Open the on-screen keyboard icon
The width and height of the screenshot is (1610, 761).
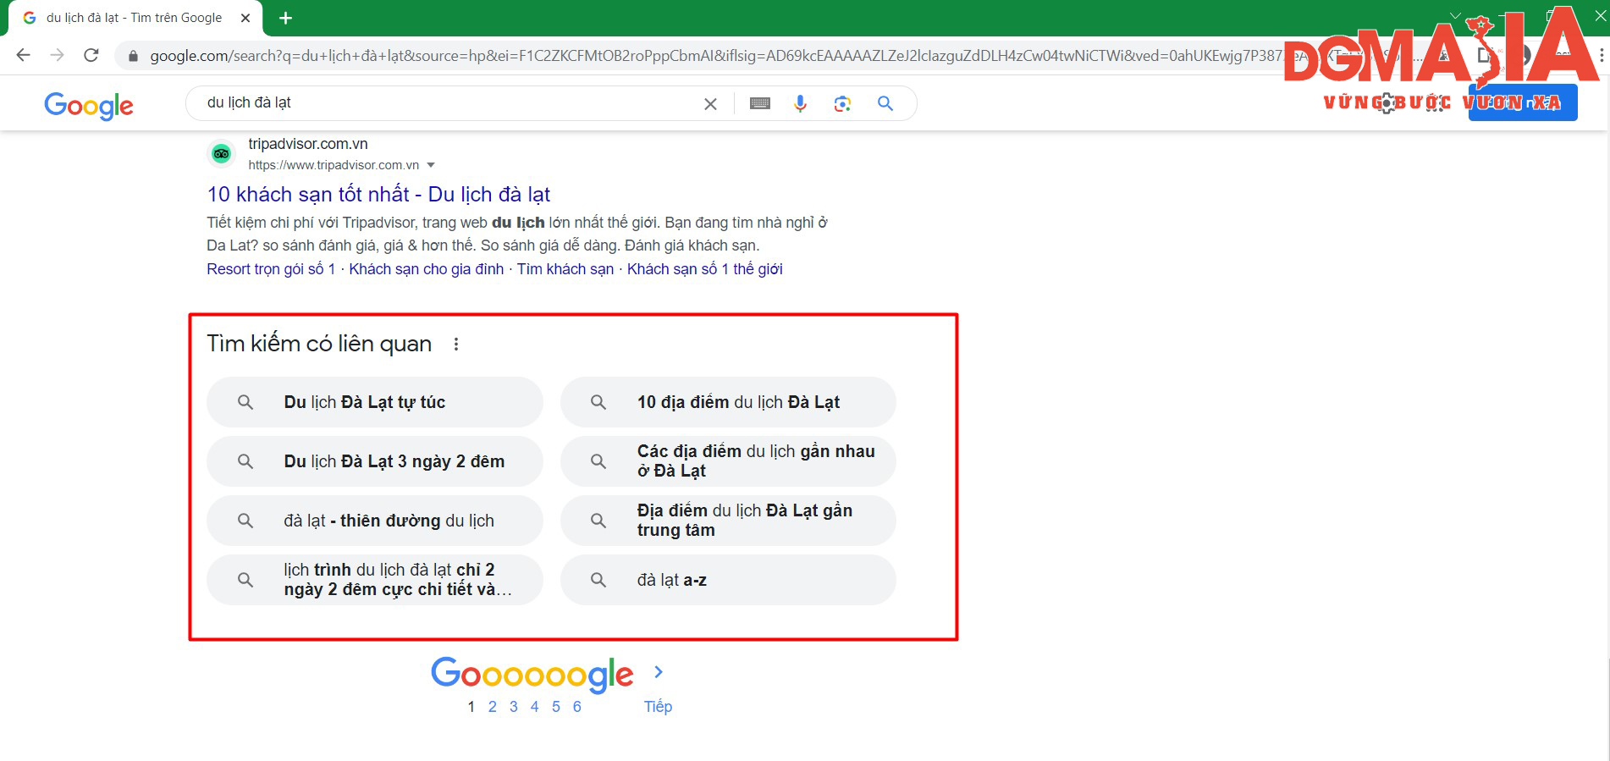click(760, 103)
